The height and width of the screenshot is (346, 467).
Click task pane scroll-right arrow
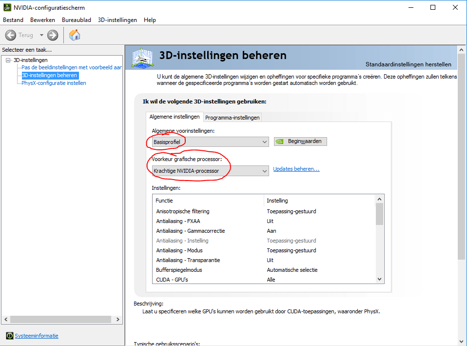point(118,320)
